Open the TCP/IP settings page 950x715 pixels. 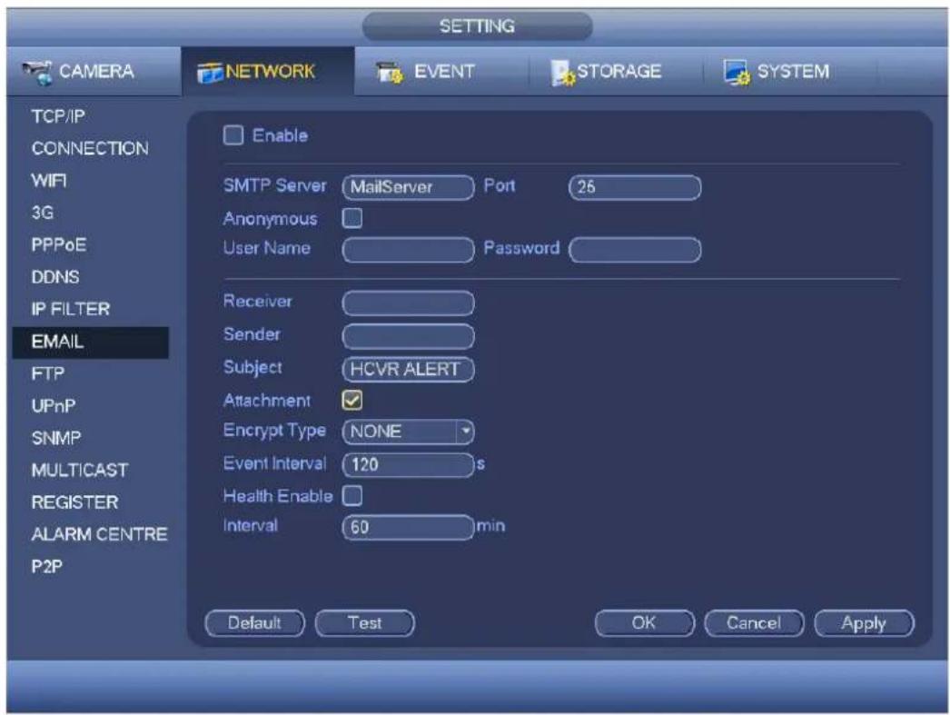tap(58, 115)
